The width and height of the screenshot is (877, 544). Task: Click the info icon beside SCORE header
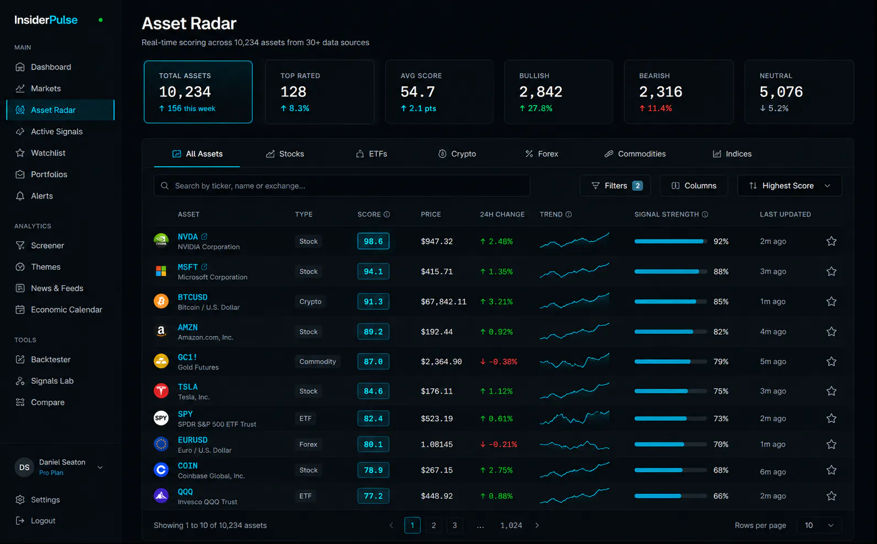tap(387, 214)
